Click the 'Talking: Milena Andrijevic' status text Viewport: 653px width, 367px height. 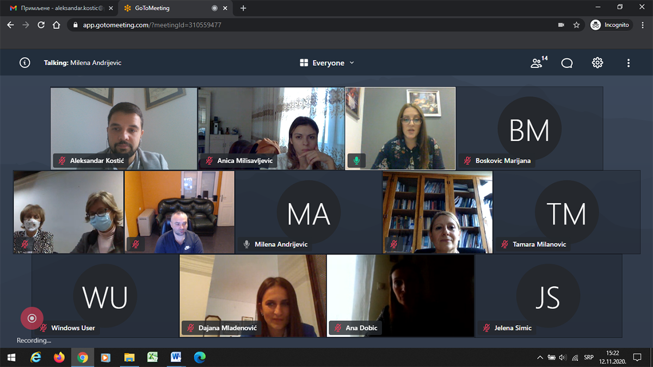(83, 63)
